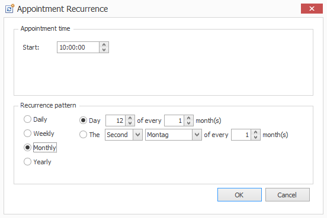Choose the Yearly recurrence pattern
Screen dimensions: 327x218
pyautogui.click(x=27, y=162)
